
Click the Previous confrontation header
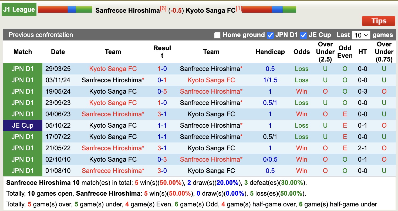41,35
